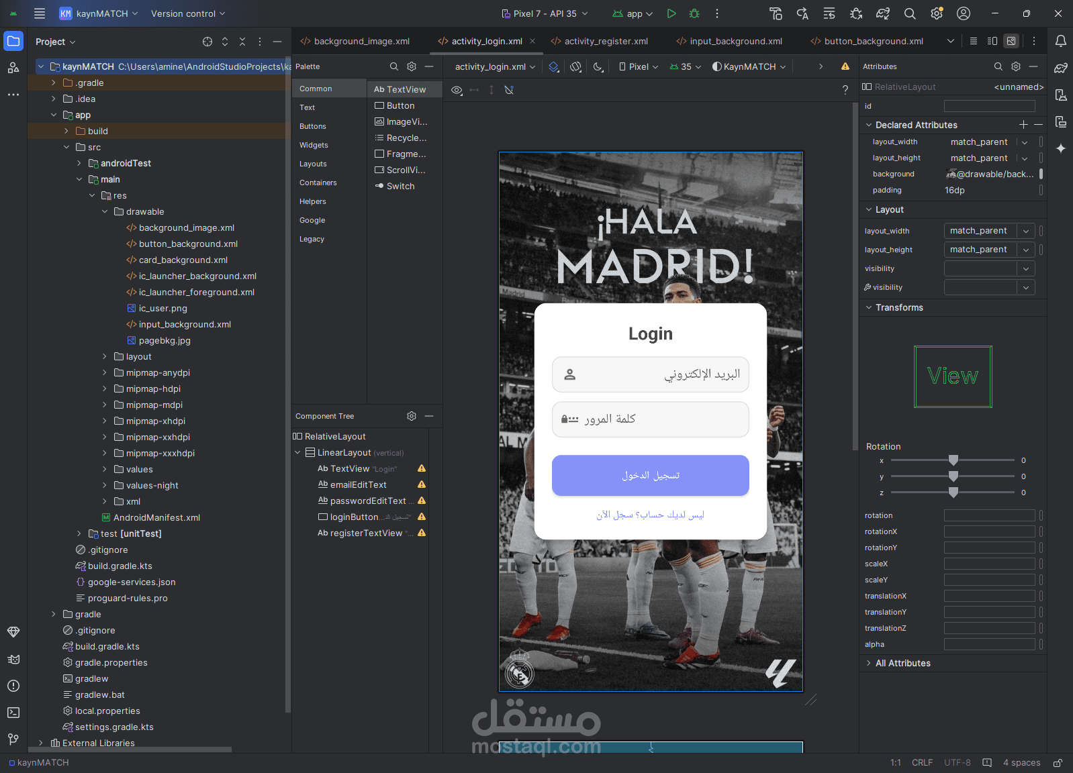Viewport: 1073px width, 773px height.
Task: Open layout_width match_parent dropdown in Layout section
Action: (989, 231)
